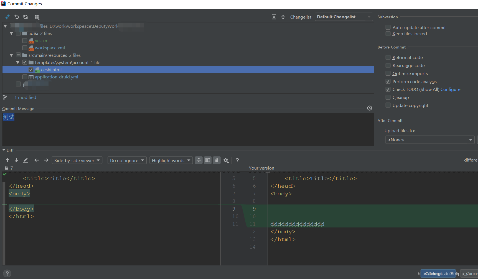Viewport: 478px width, 279px height.
Task: Click the Show Diff arrows icon in the top toolbar
Action: (7, 17)
